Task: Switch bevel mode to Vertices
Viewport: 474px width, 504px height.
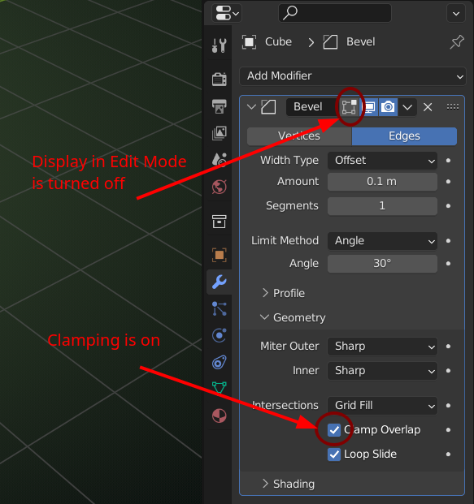Action: pos(299,136)
